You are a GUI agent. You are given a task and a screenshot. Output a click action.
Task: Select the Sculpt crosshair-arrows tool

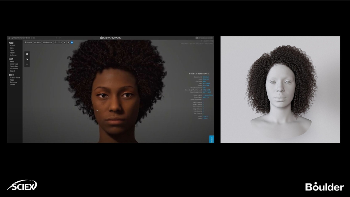click(27, 64)
